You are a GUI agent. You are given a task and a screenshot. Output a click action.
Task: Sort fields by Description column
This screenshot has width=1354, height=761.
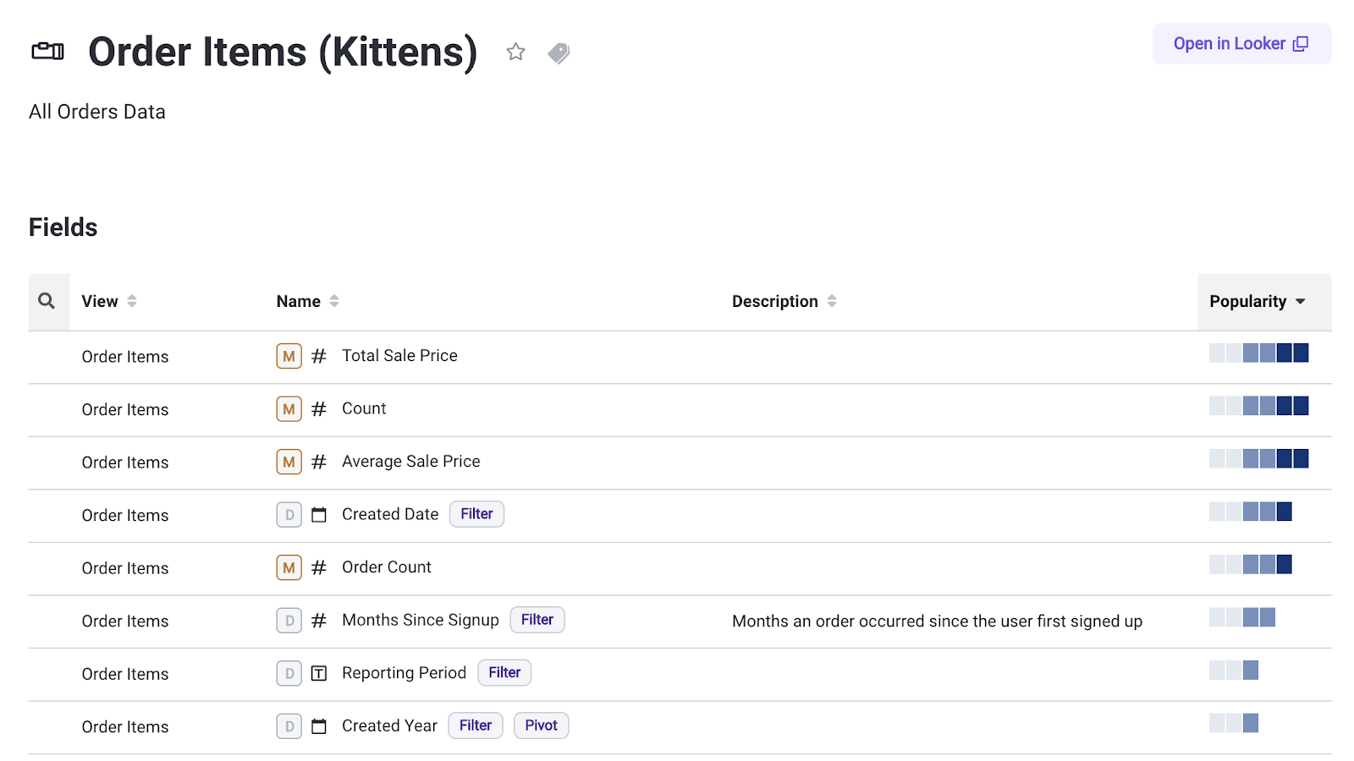[784, 301]
